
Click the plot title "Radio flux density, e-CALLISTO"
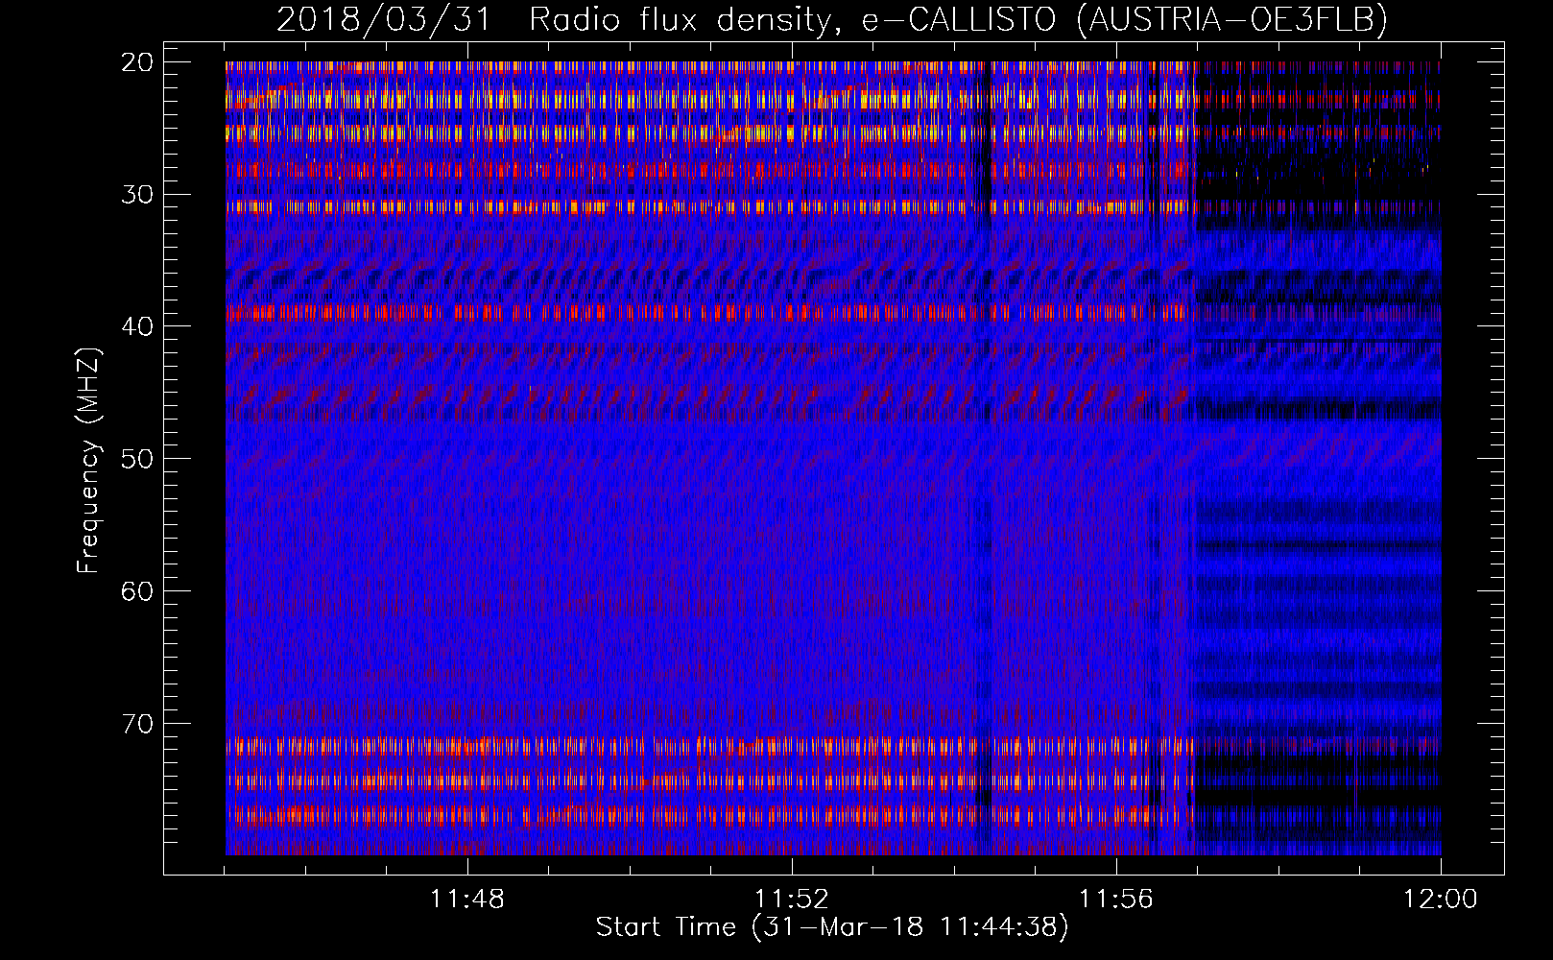tap(792, 19)
